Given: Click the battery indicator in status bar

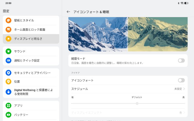Looking at the screenshot, I should (187, 3).
